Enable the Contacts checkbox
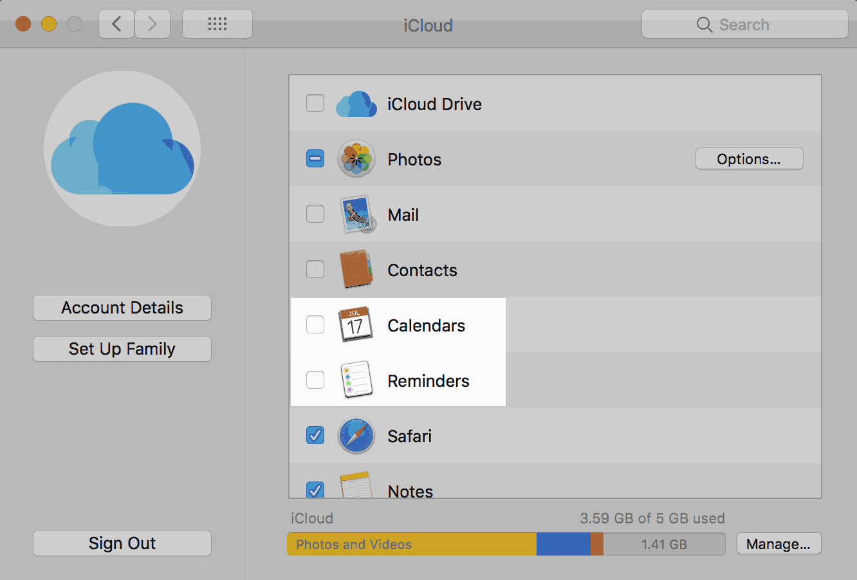 [x=315, y=269]
